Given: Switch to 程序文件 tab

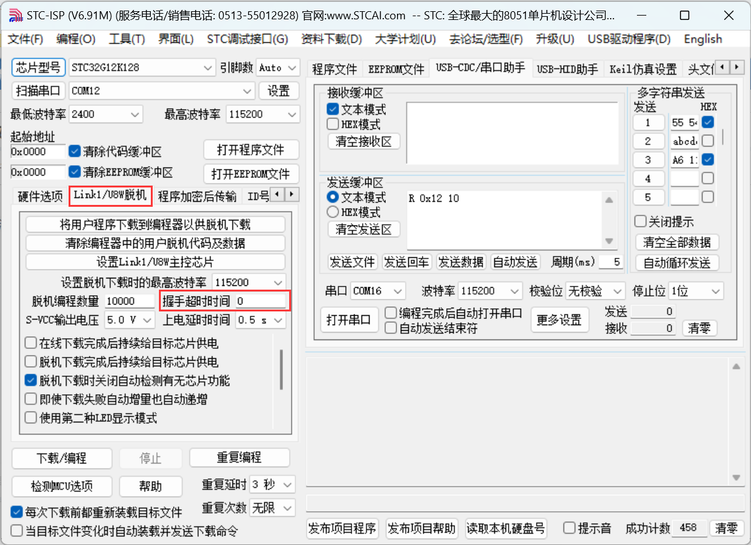Looking at the screenshot, I should coord(335,69).
